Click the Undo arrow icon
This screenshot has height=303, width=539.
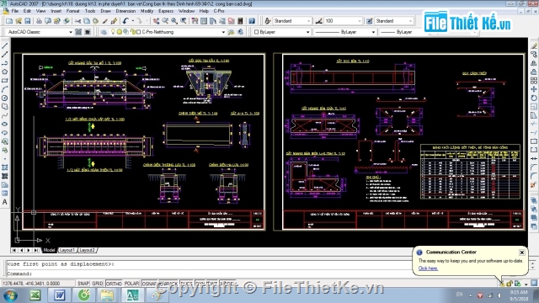[125, 21]
